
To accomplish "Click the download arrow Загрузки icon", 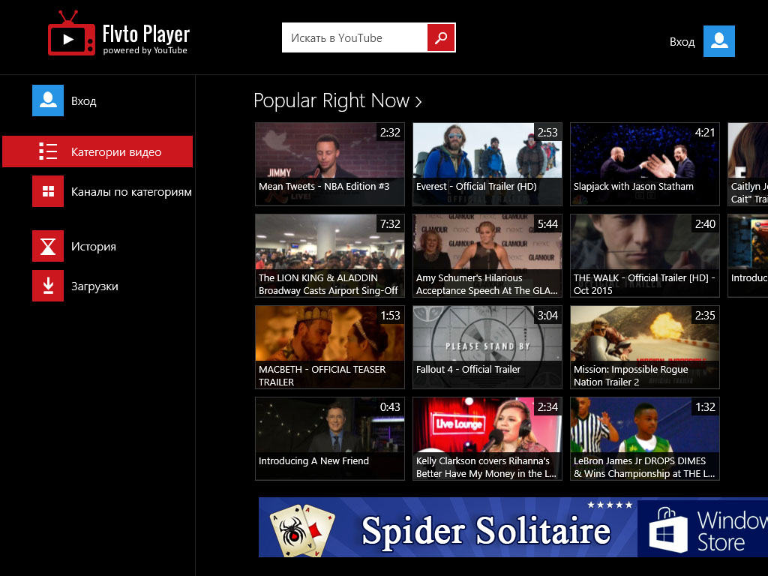I will pos(48,286).
